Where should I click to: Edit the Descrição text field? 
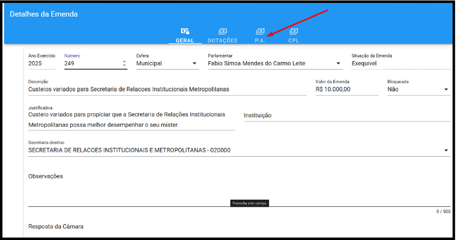pyautogui.click(x=167, y=89)
